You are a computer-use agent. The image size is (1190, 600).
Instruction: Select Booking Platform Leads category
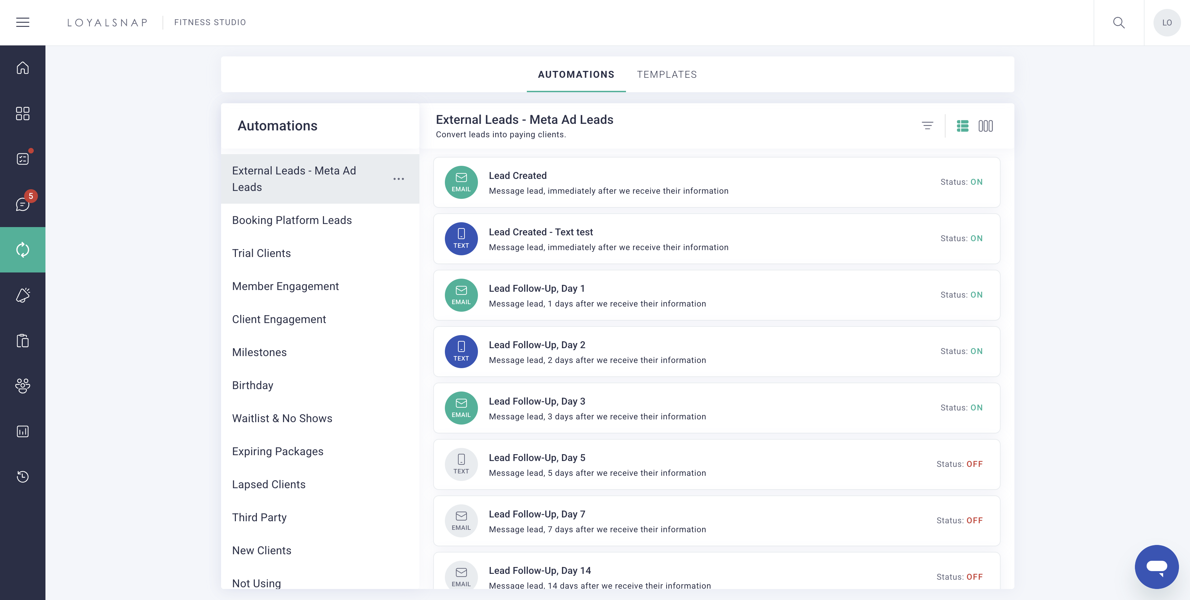pos(292,220)
